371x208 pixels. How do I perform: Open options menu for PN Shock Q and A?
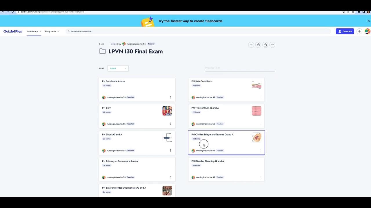[170, 150]
